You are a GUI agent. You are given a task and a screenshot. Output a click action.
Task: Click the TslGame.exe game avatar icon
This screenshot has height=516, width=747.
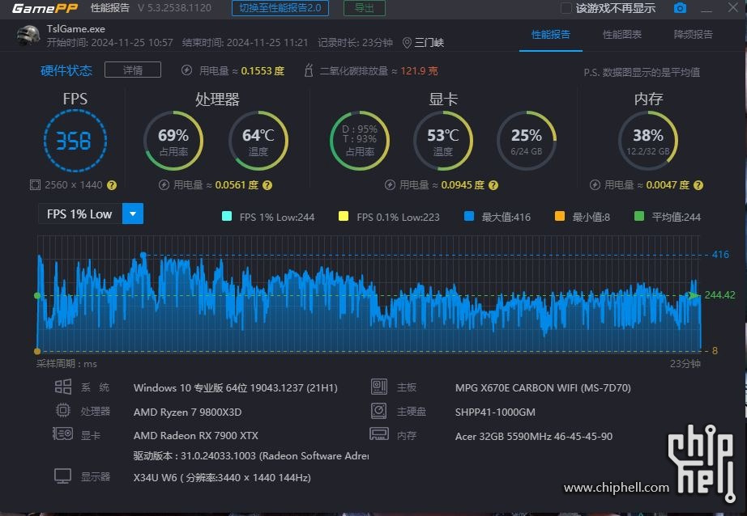[28, 36]
